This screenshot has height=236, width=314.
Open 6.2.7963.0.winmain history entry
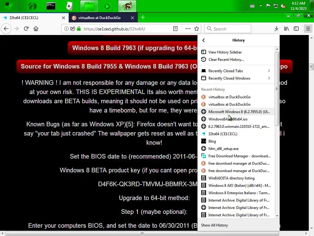(x=236, y=126)
